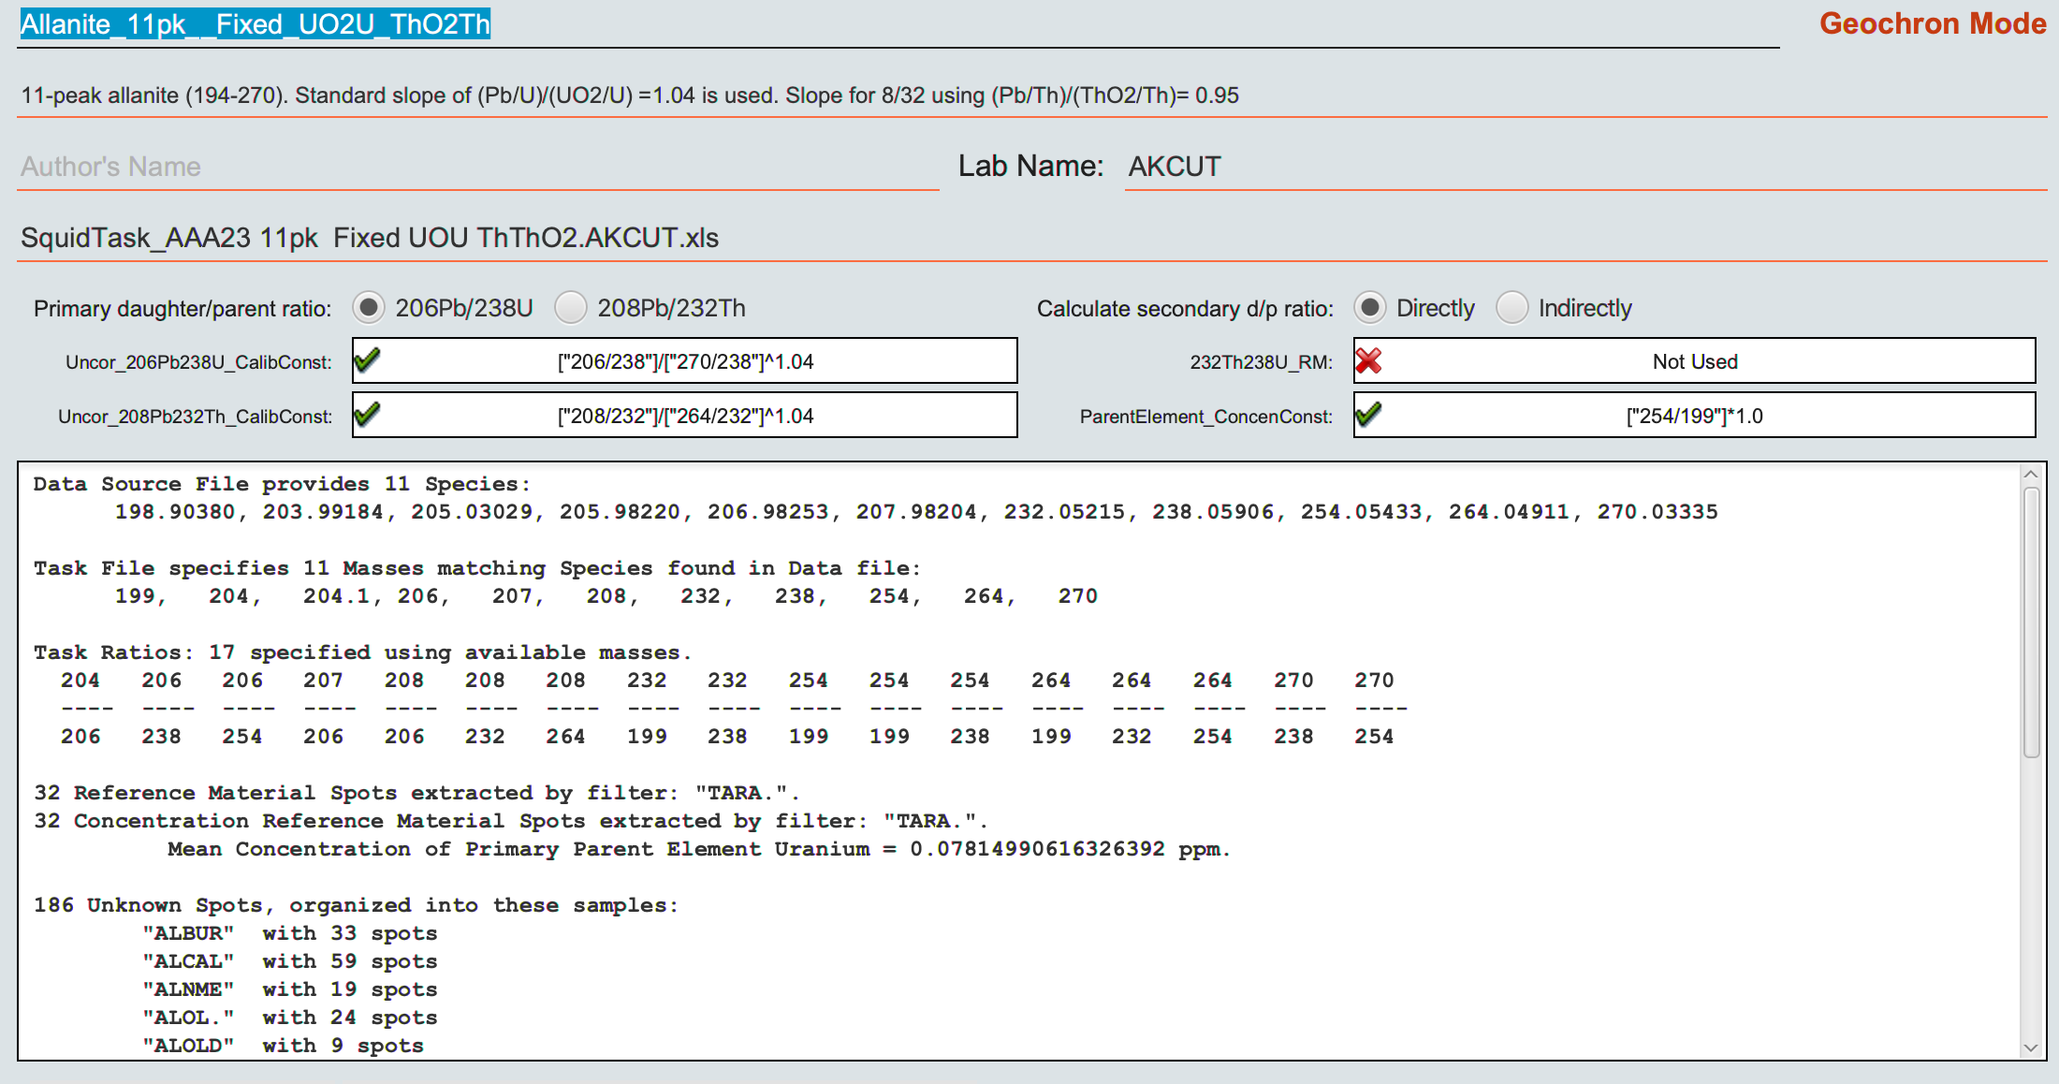The image size is (2059, 1084).
Task: Select Indirectly for secondary d/p ratio calculation
Action: (1513, 307)
